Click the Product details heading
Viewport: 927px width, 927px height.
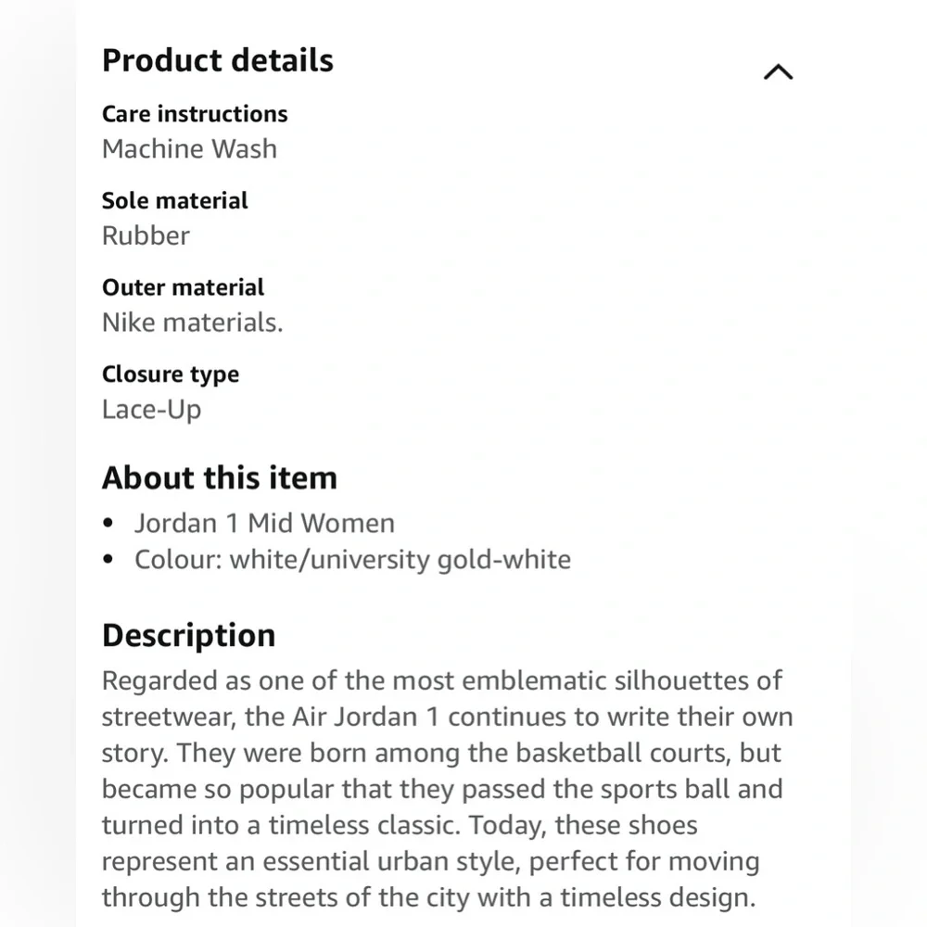click(x=218, y=60)
